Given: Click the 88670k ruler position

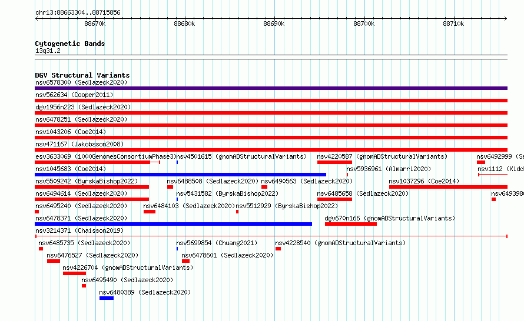Looking at the screenshot, I should tap(95, 24).
